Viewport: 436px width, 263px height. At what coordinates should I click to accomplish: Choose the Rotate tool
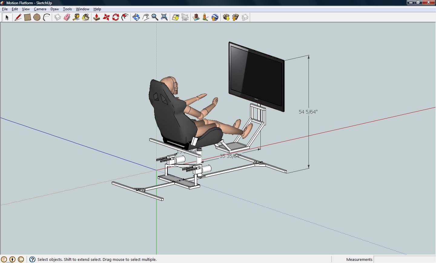click(116, 17)
